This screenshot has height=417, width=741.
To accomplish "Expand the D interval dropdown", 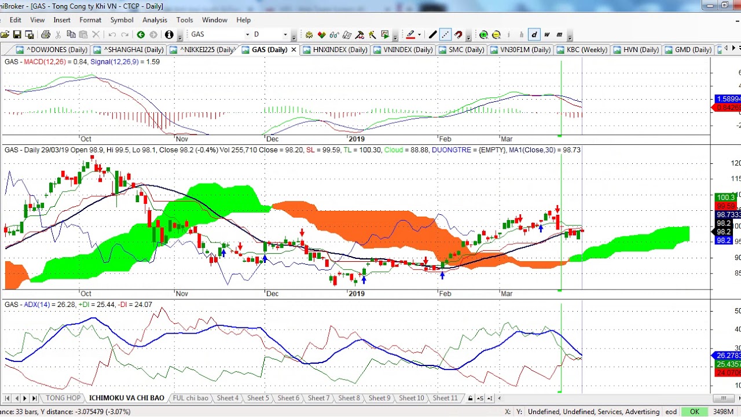I will tap(285, 35).
